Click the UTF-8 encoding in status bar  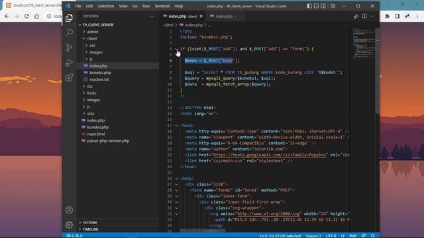tap(331, 235)
